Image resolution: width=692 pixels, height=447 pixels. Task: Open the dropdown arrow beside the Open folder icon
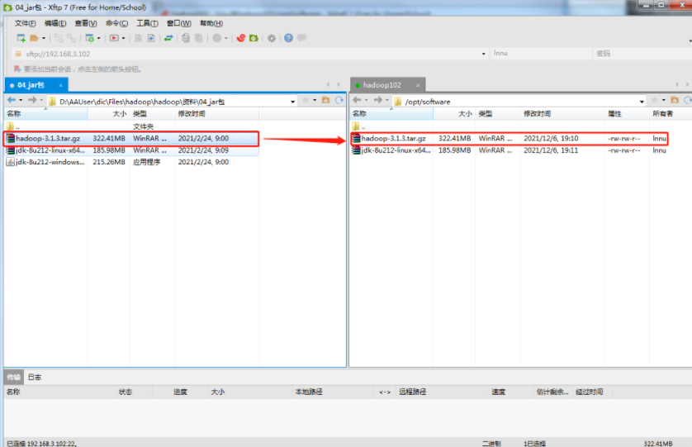(x=44, y=39)
